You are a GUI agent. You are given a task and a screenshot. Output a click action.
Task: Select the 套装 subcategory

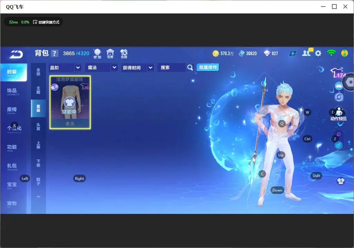pos(38,108)
